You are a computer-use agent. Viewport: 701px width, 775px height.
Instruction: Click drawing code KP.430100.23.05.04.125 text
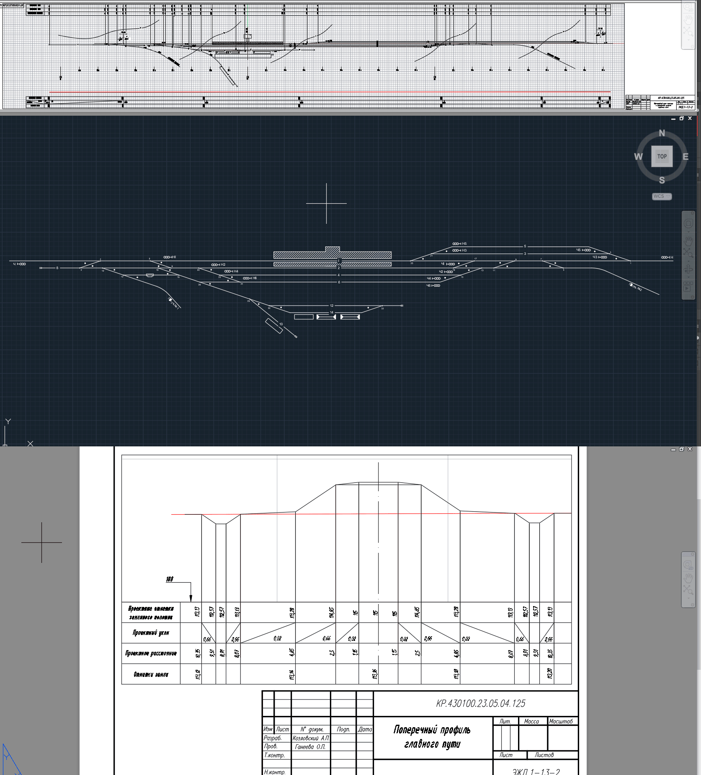pos(480,703)
